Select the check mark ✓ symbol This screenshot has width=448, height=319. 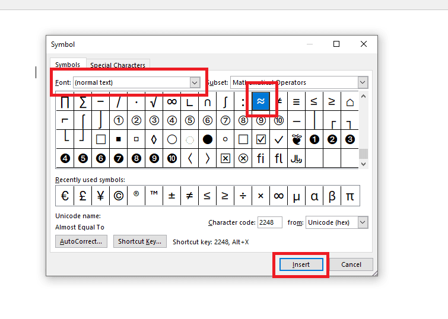click(x=278, y=139)
